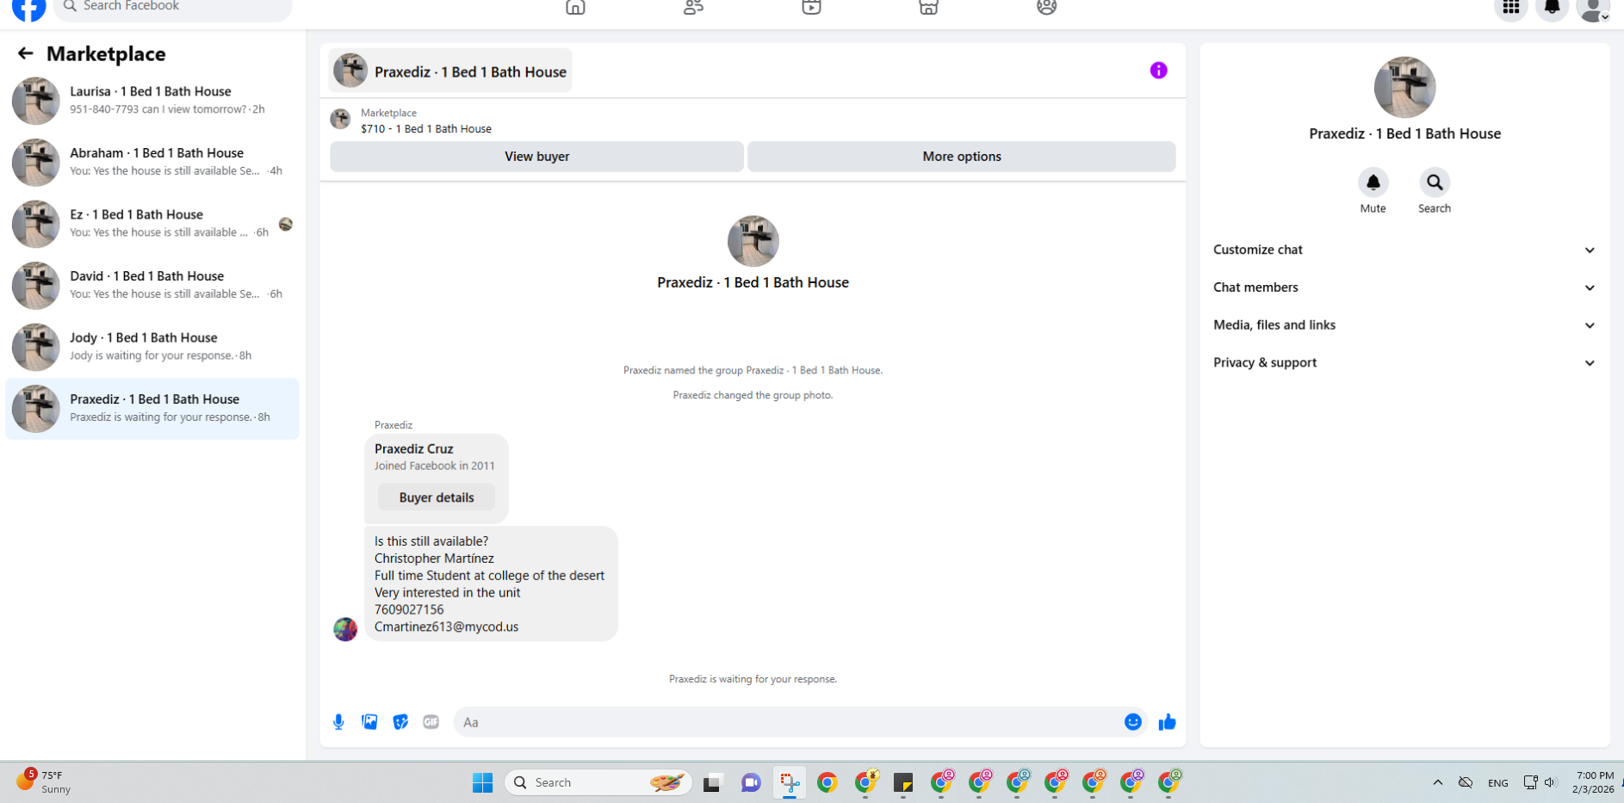Click the sender avatar beside the message

tap(345, 629)
